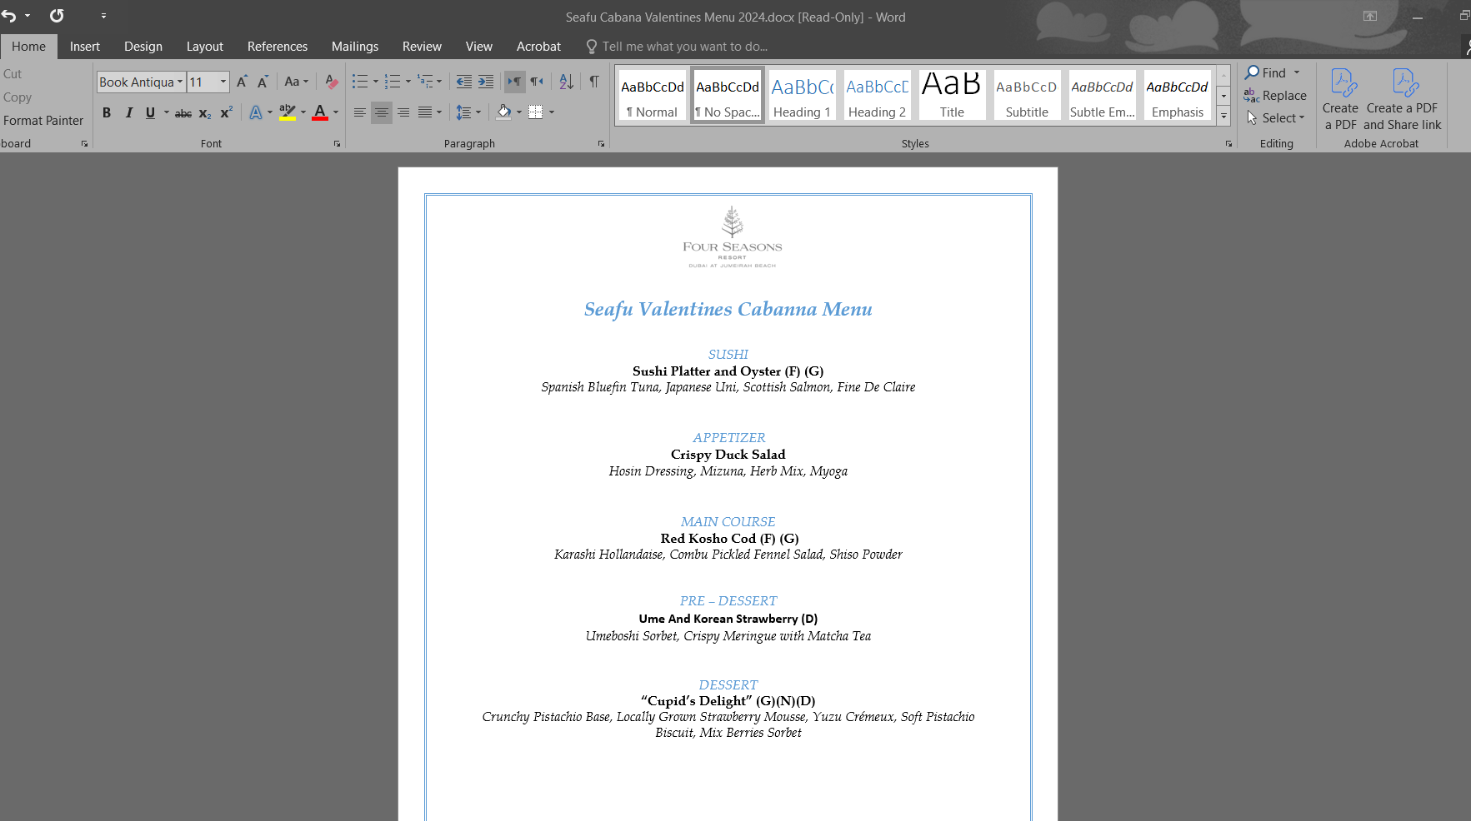Viewport: 1471px width, 821px height.
Task: Toggle Italic formatting
Action: click(x=128, y=112)
